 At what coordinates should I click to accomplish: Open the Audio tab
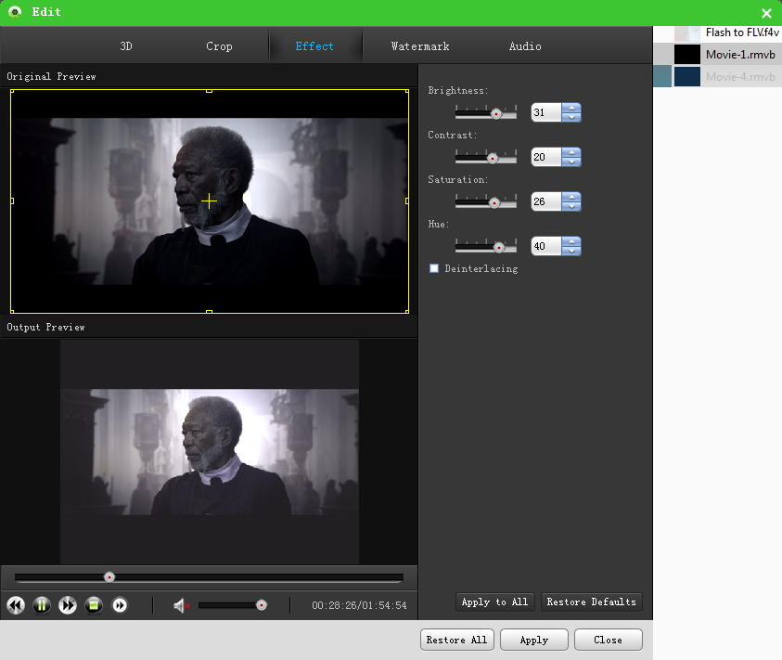click(525, 45)
